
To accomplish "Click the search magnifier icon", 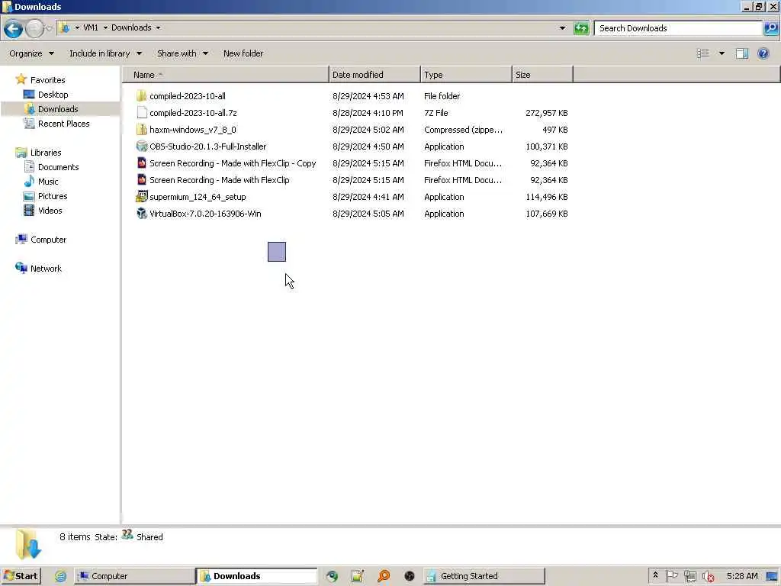I will 770,28.
